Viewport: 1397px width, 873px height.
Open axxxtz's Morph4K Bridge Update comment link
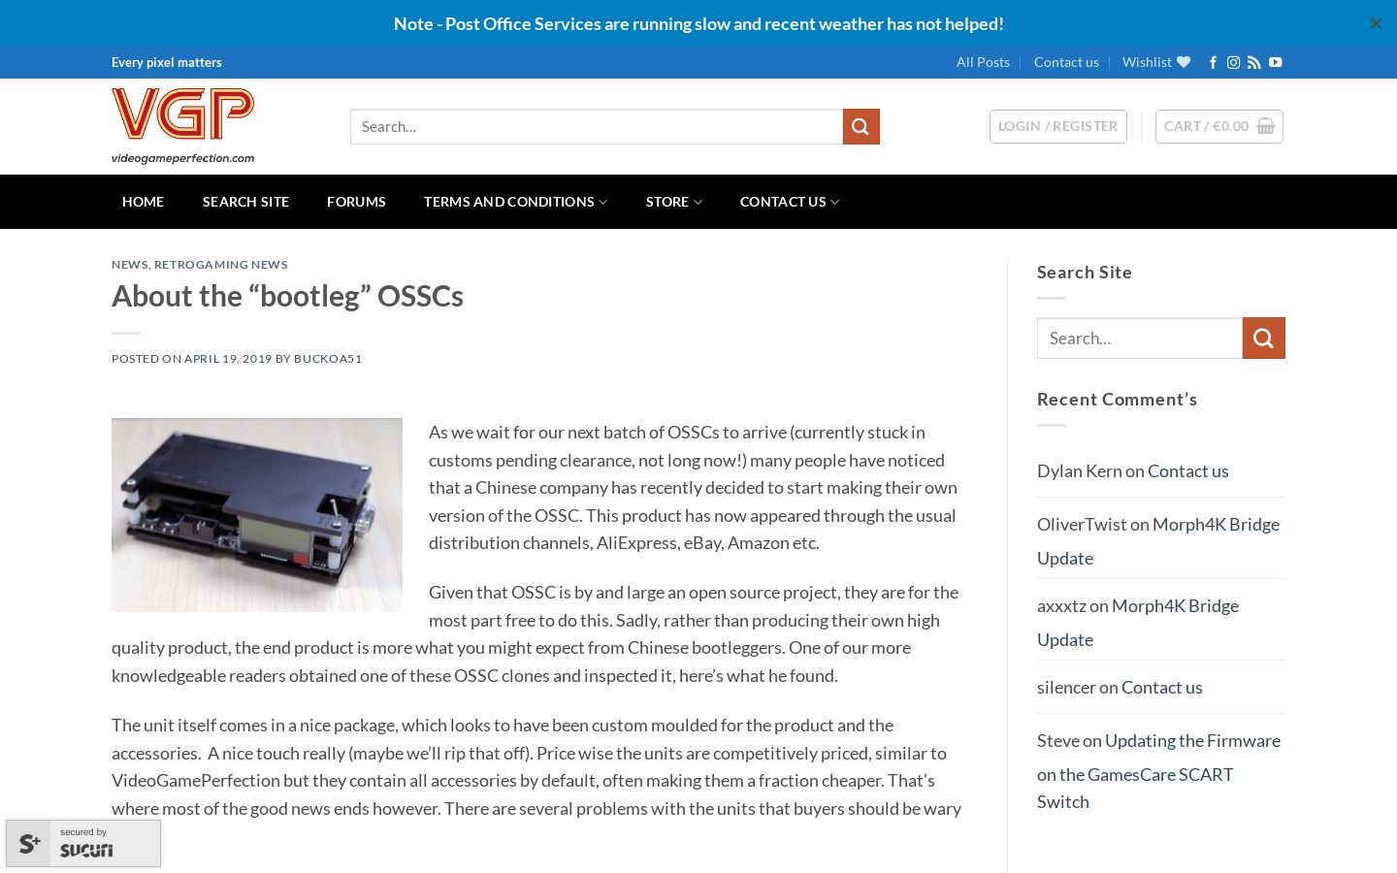1138,622
